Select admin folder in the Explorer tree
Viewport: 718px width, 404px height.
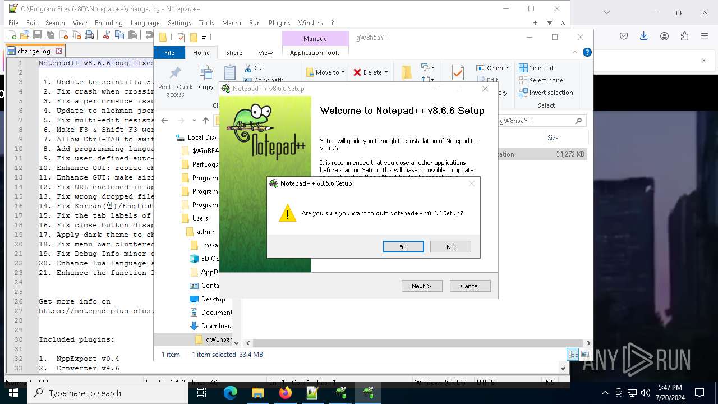pos(201,232)
